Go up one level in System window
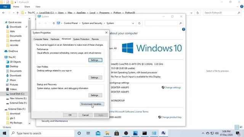This screenshot has height=137, width=244. [x=54, y=23]
